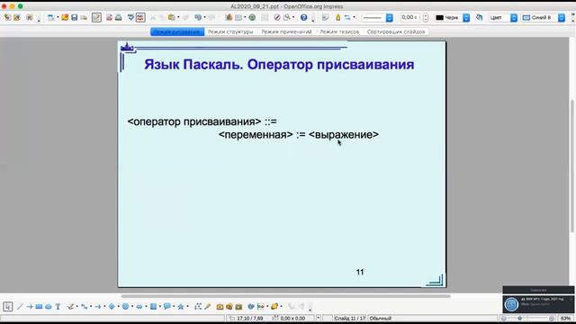Switch to 'Режим примечаний' tab
The height and width of the screenshot is (324, 576).
tap(286, 32)
